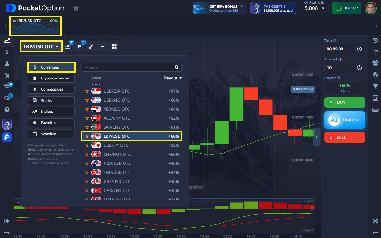Open the shopping cart market icon
Screen dimensions: 381x238
[7, 75]
